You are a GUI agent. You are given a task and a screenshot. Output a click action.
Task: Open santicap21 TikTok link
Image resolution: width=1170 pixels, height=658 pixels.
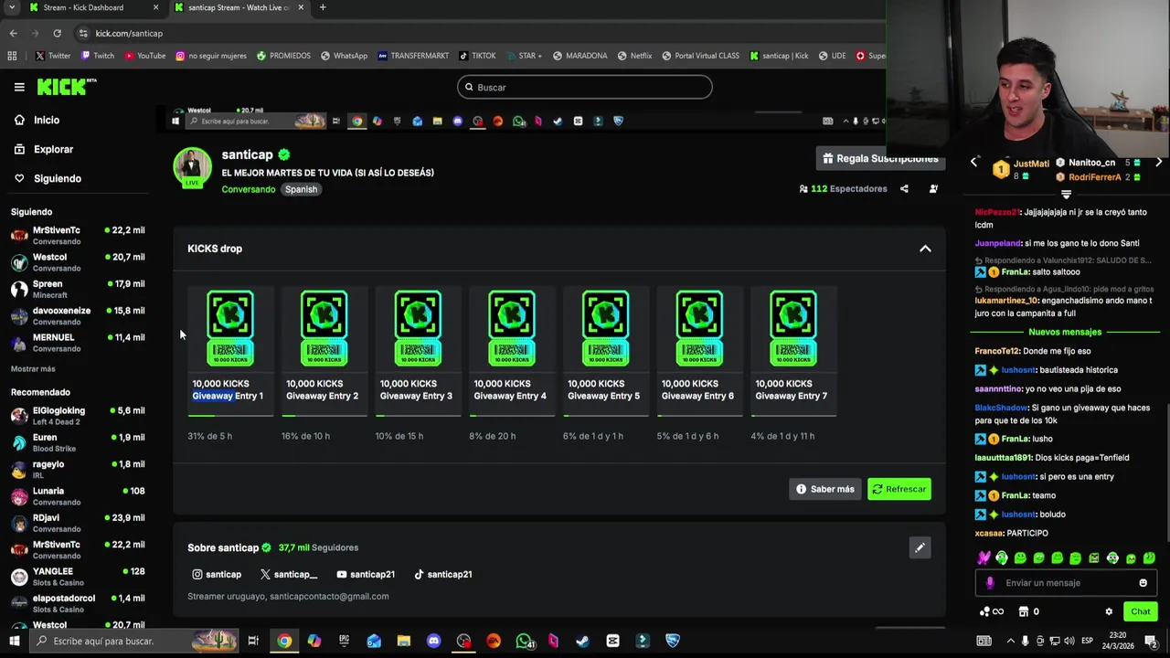click(443, 574)
